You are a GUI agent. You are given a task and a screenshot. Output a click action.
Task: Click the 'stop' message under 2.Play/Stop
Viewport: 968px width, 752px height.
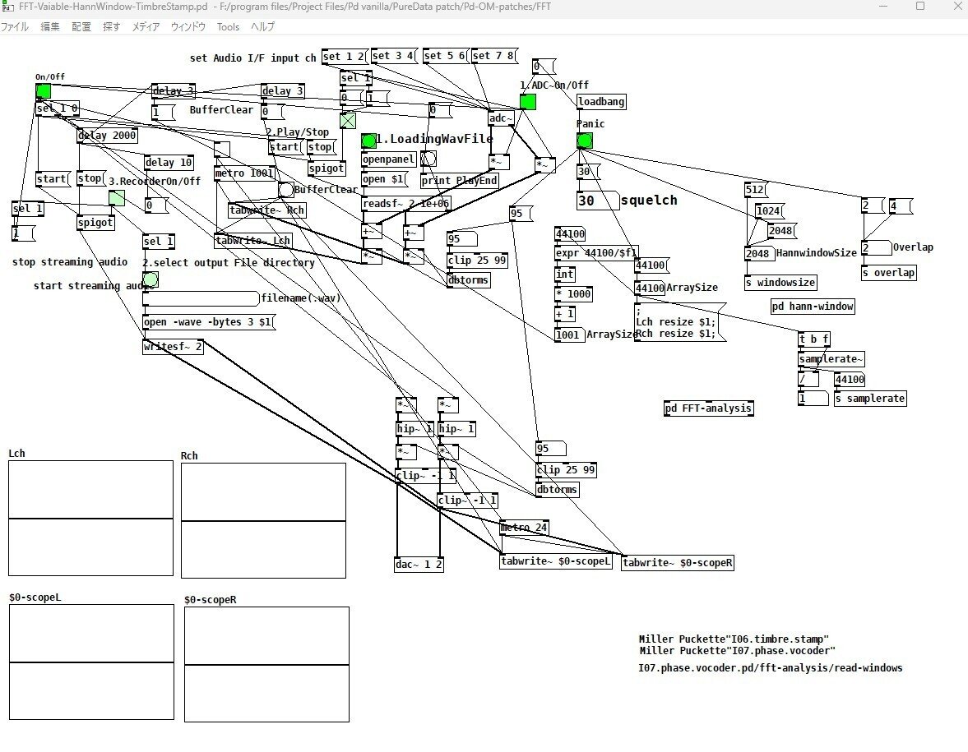[322, 147]
